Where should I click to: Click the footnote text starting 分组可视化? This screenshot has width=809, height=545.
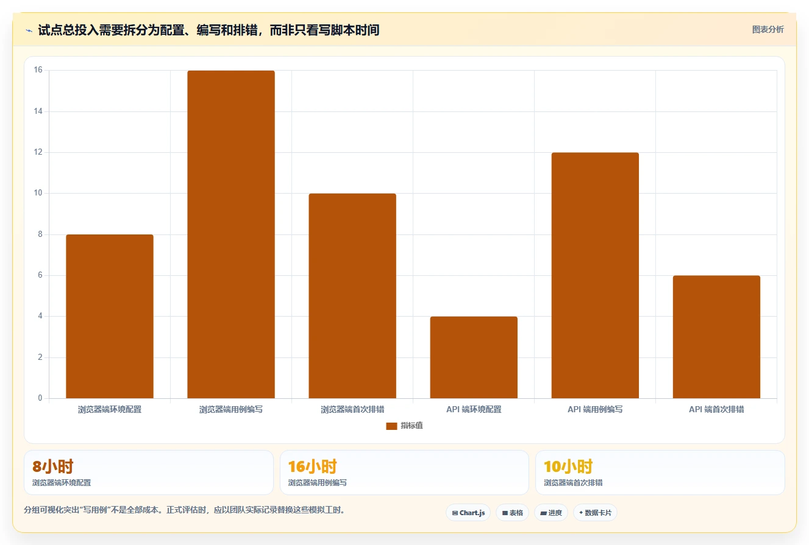(184, 510)
